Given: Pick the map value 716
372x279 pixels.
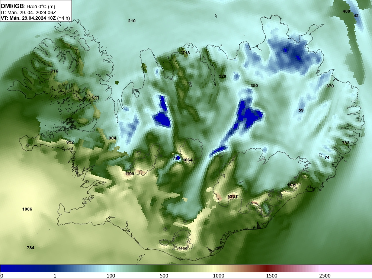Looking at the screenshot, I should pos(54,71).
